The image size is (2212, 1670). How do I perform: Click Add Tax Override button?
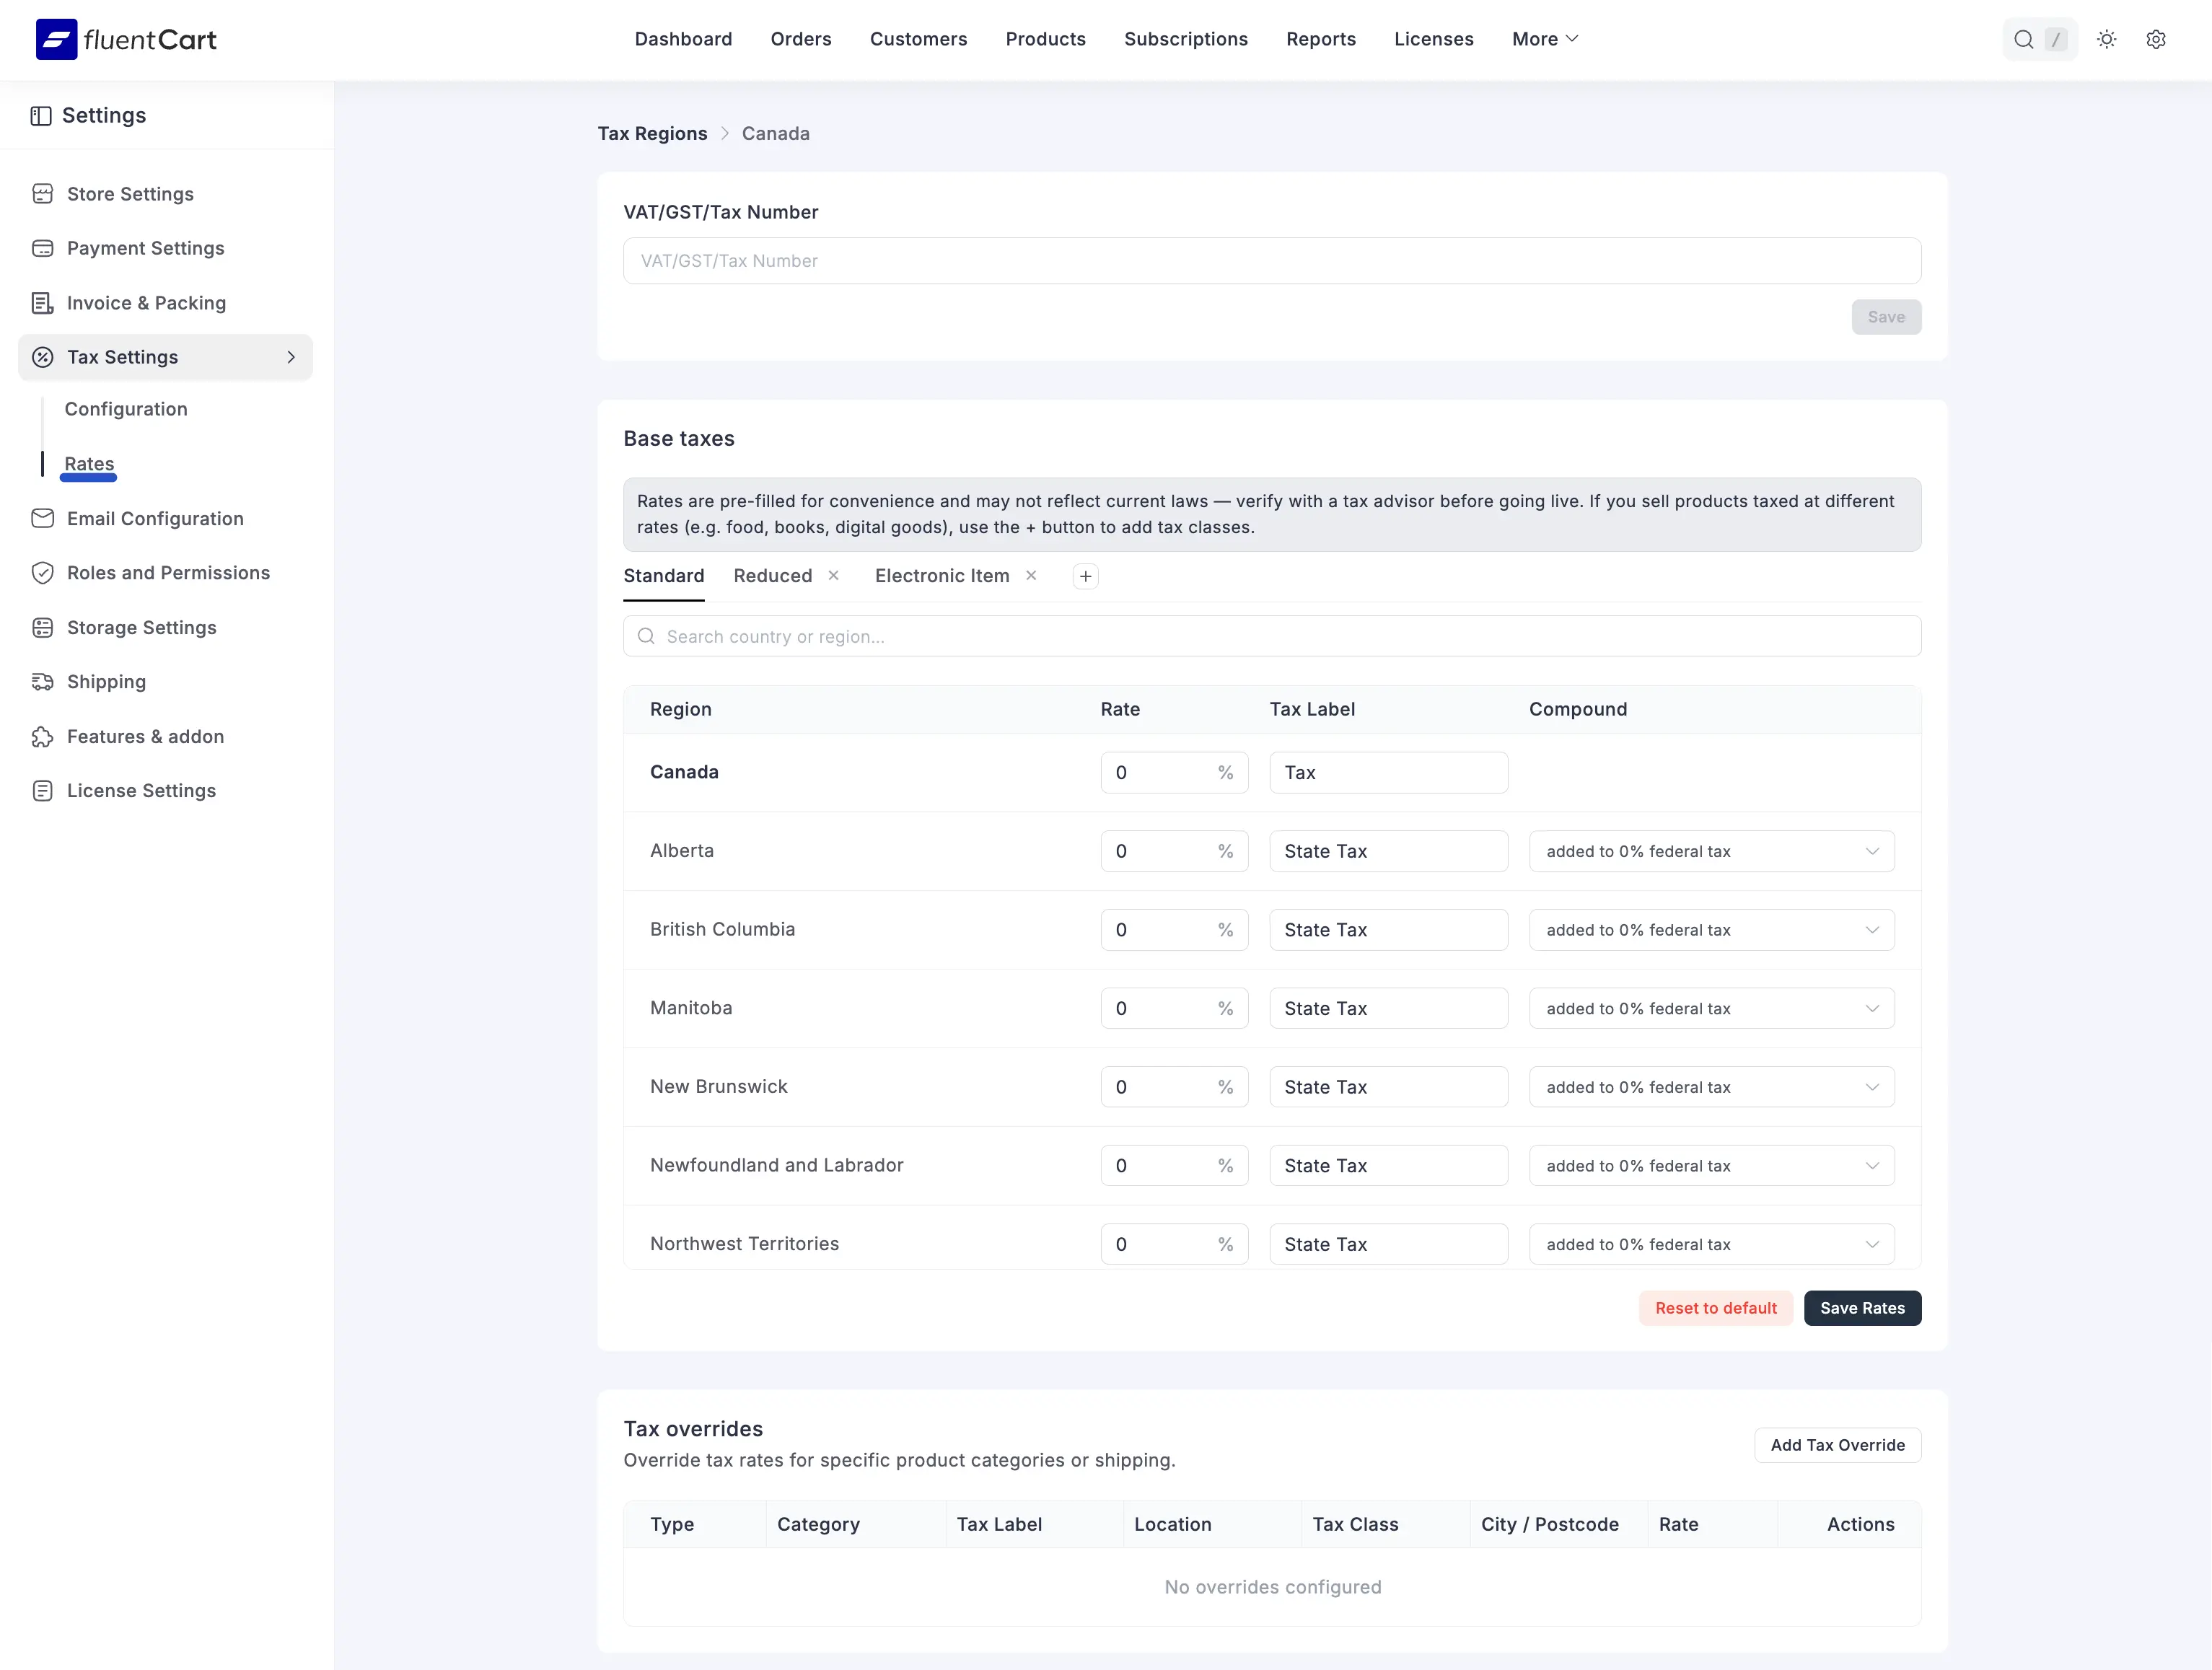tap(1837, 1445)
